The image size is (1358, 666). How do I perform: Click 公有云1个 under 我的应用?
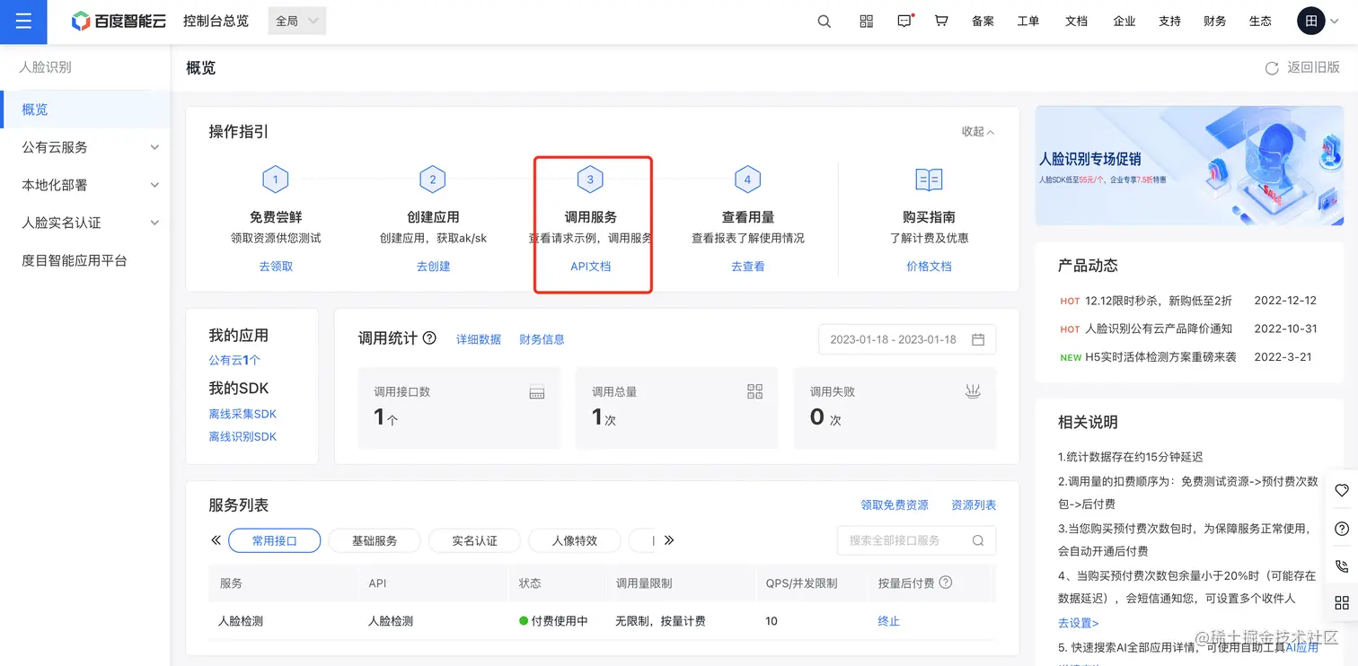coord(234,360)
